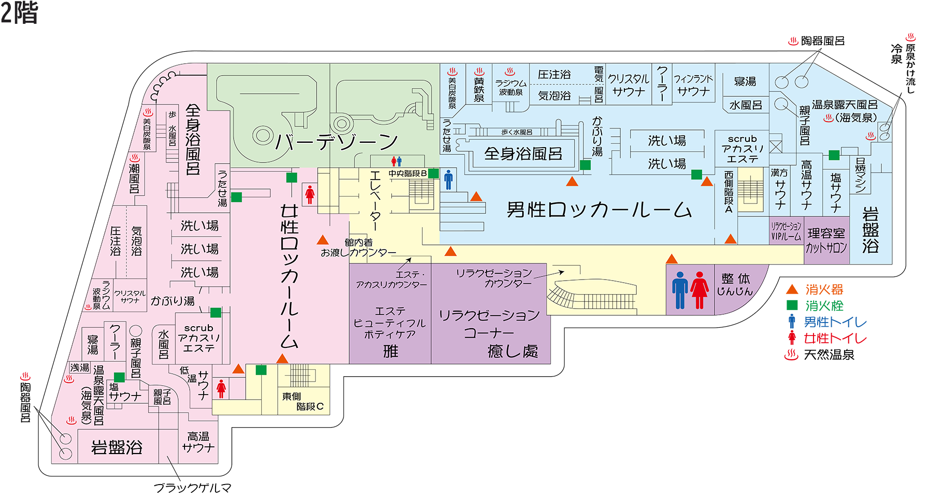Click the hot spring icon above 原泉かけ流し
Screen dimensions: 942x497
tap(910, 37)
